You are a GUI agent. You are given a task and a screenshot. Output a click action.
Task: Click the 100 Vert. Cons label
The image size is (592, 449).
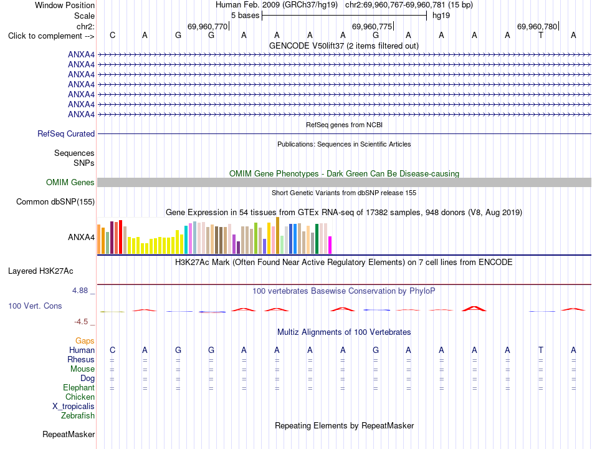pos(35,306)
